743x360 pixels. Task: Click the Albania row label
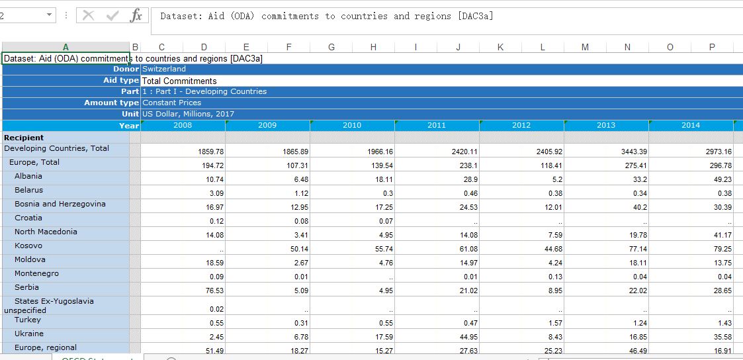coord(66,177)
